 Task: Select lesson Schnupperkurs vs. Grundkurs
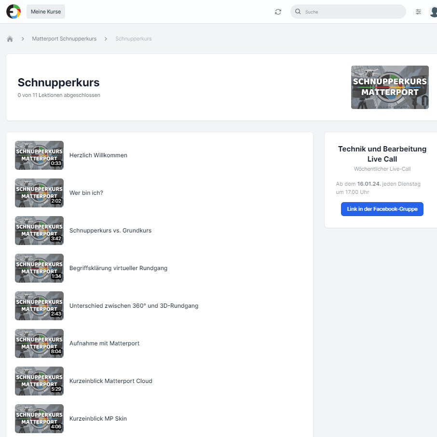110,231
